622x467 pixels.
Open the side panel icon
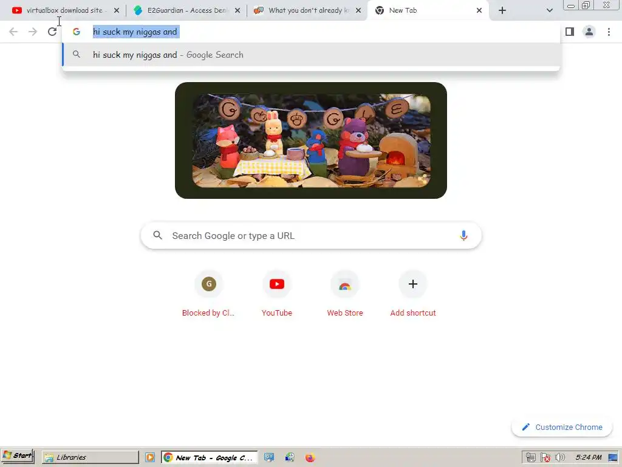(570, 32)
